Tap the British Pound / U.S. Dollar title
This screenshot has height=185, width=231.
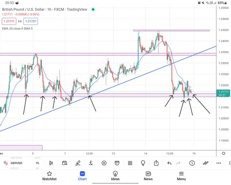coord(23,9)
